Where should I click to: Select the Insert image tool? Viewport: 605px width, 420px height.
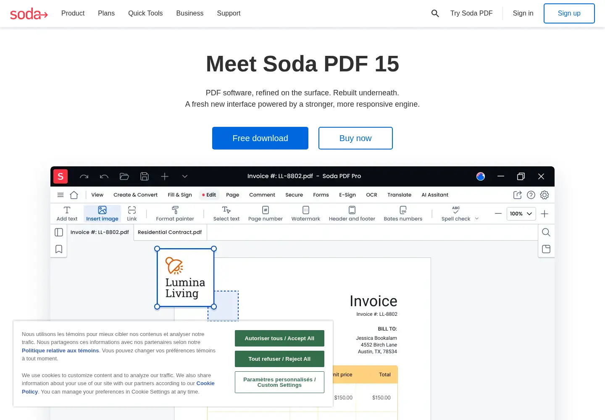(102, 214)
